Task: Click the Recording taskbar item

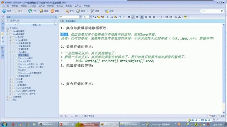Action: (x=89, y=125)
